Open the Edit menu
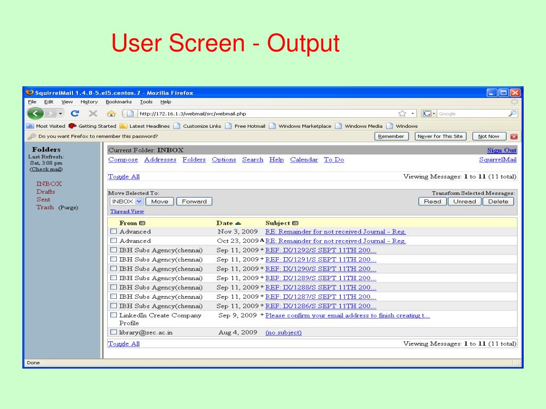 tap(49, 102)
